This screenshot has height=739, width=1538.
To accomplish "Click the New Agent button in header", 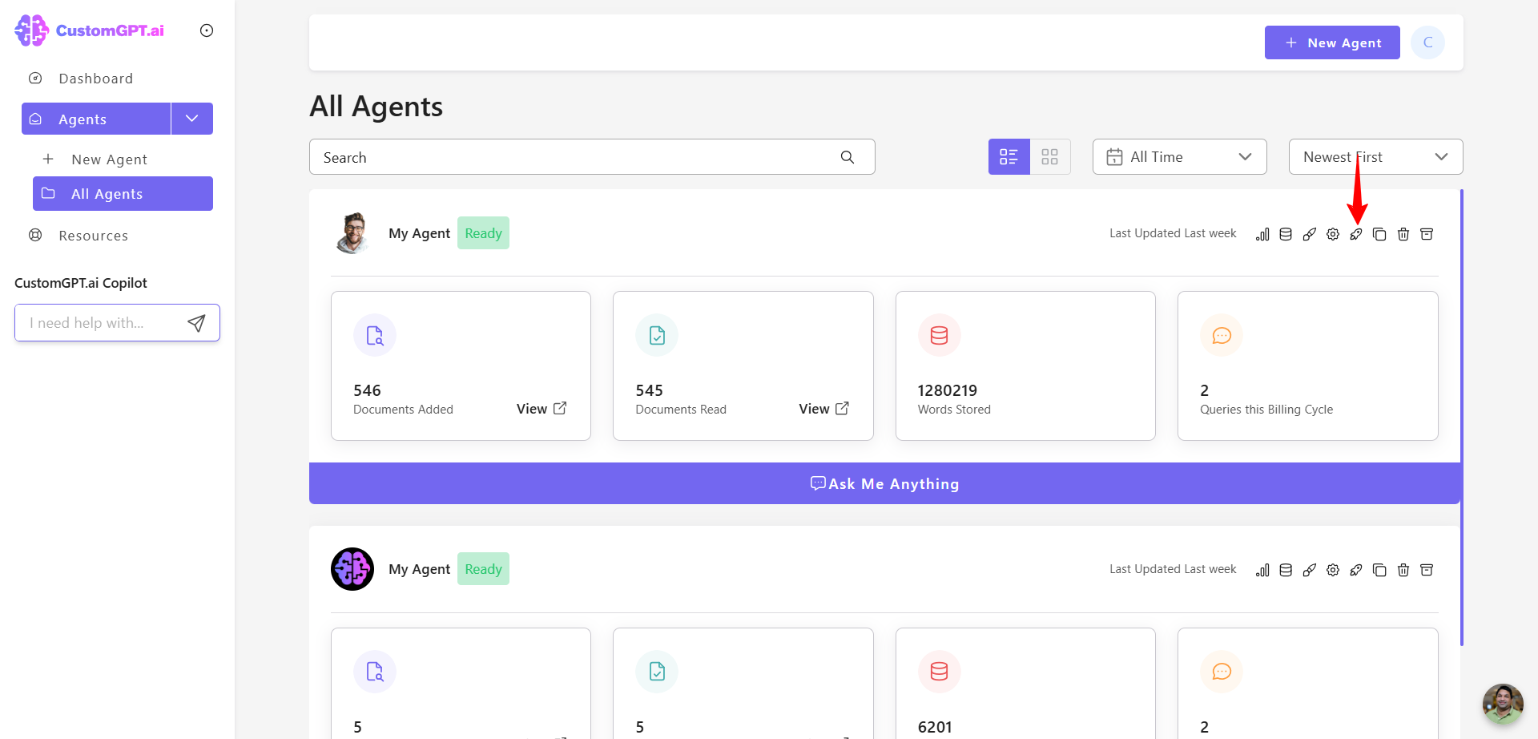I will (1332, 42).
